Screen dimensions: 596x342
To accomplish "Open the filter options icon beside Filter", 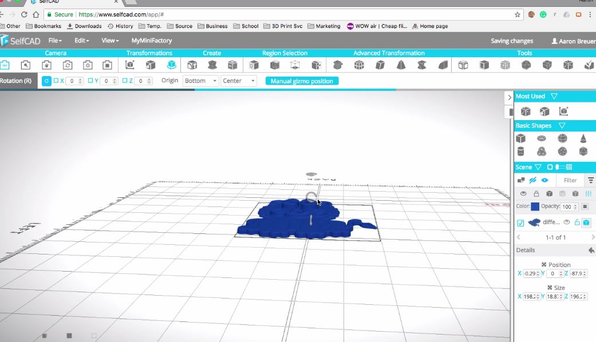I will (590, 180).
